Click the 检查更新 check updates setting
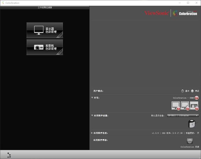 click(x=193, y=133)
